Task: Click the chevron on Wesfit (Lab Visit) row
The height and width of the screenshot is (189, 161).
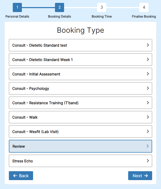Action: 148,131
